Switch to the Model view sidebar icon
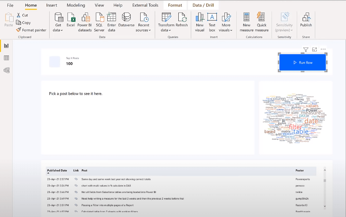The width and height of the screenshot is (346, 217). tap(6, 70)
